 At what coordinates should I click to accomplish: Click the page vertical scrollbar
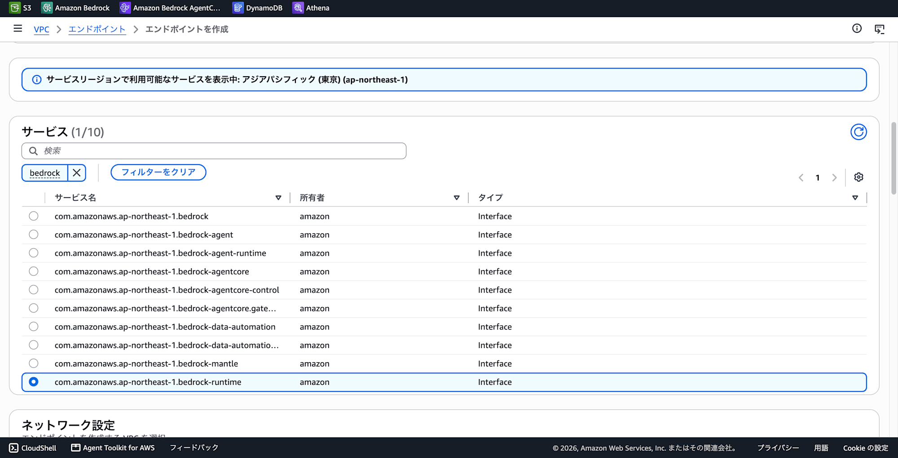pyautogui.click(x=894, y=158)
